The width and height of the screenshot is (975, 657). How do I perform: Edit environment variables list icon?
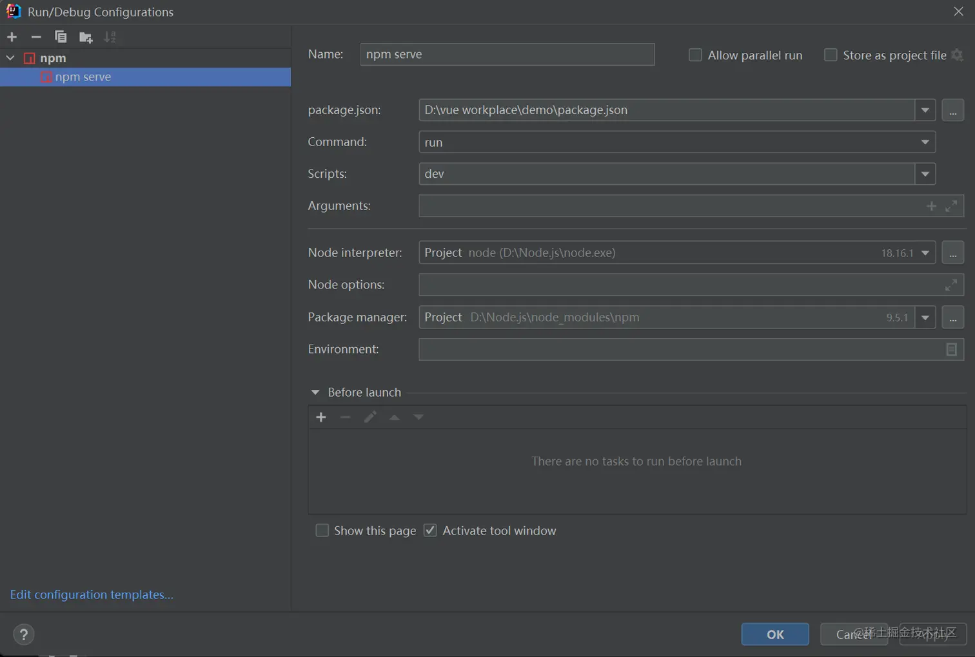pyautogui.click(x=951, y=349)
